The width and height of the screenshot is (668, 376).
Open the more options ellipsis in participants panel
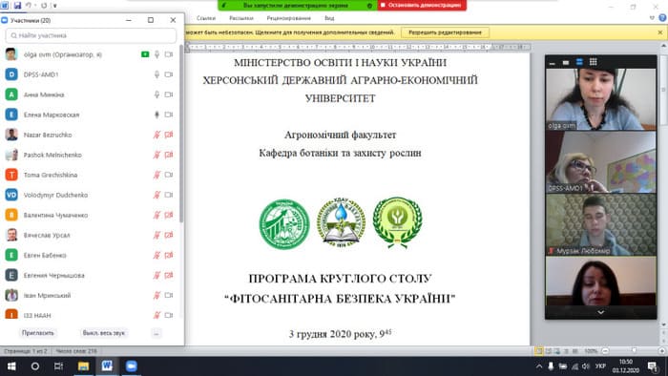157,333
